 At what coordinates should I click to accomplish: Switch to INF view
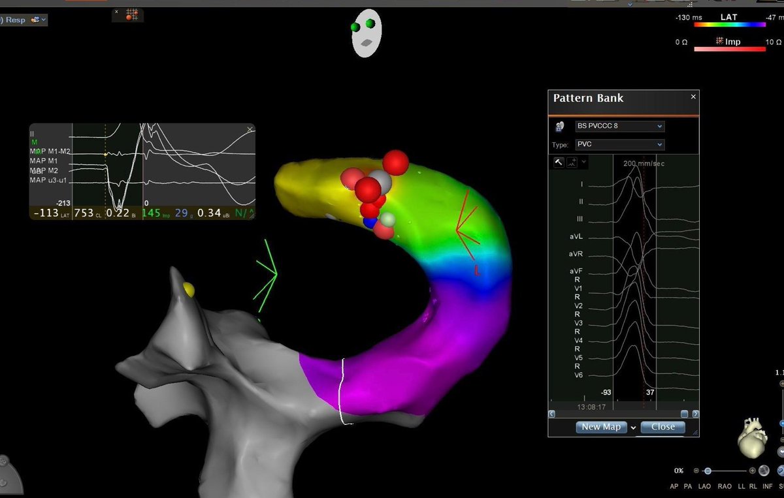coord(768,486)
